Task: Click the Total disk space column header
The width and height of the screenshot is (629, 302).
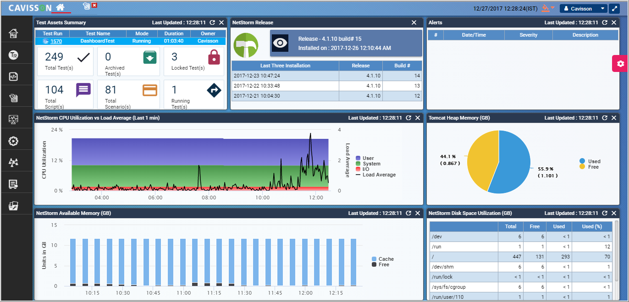Action: click(x=510, y=226)
